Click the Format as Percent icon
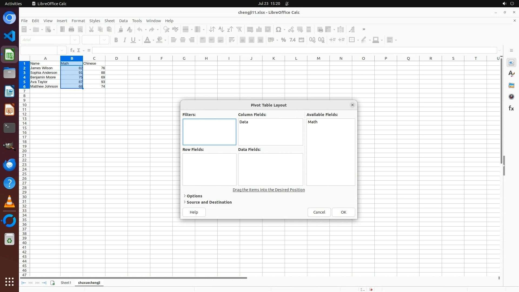519x292 pixels. click(x=283, y=40)
